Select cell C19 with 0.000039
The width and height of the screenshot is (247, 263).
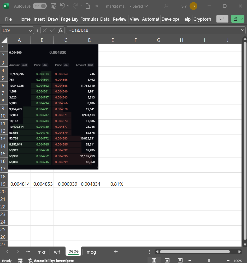pyautogui.click(x=66, y=184)
